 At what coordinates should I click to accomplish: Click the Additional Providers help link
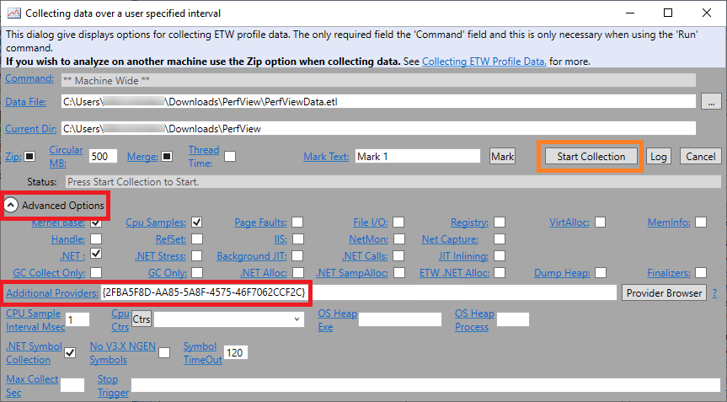click(x=51, y=292)
